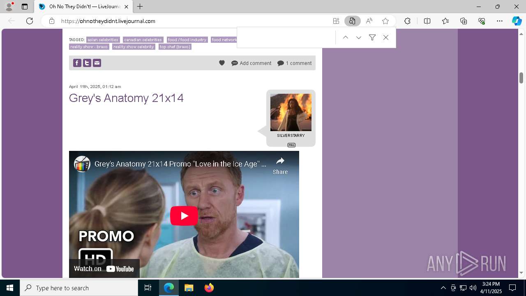Click the address bar URL
This screenshot has width=526, height=296.
(x=108, y=21)
